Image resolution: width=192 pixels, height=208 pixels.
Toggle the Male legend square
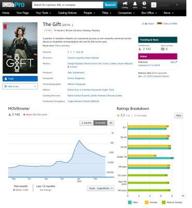(x=130, y=202)
